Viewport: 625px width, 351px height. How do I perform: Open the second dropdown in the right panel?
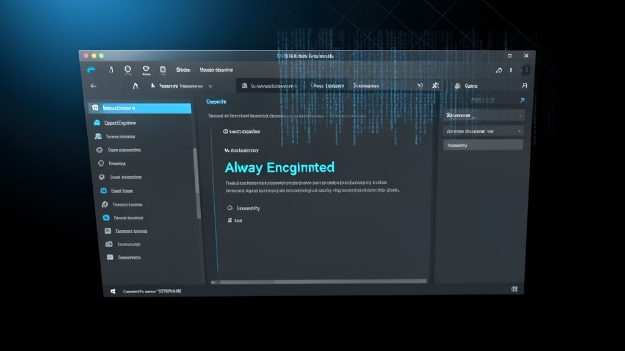(x=483, y=131)
